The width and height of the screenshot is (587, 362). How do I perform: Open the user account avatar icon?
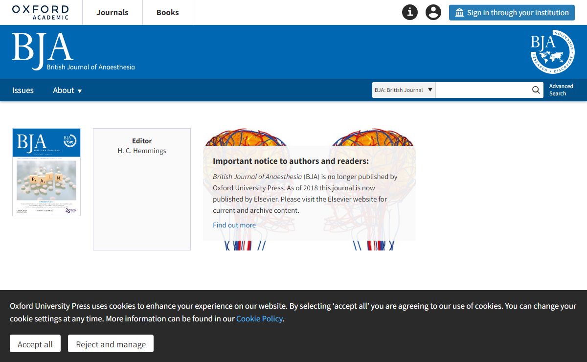click(x=433, y=12)
